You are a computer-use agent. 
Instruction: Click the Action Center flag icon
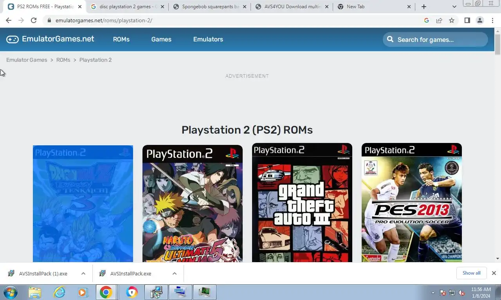click(443, 293)
